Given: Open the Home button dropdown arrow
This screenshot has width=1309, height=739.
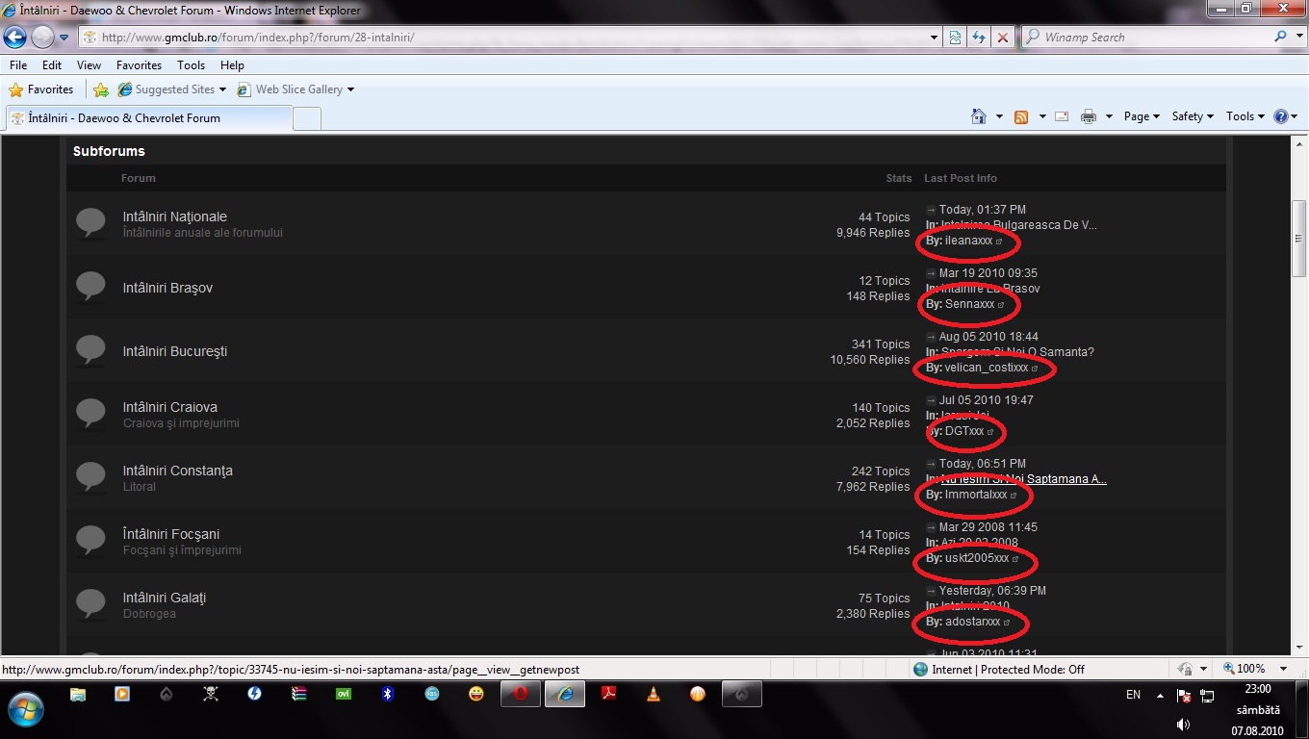Looking at the screenshot, I should (x=999, y=116).
